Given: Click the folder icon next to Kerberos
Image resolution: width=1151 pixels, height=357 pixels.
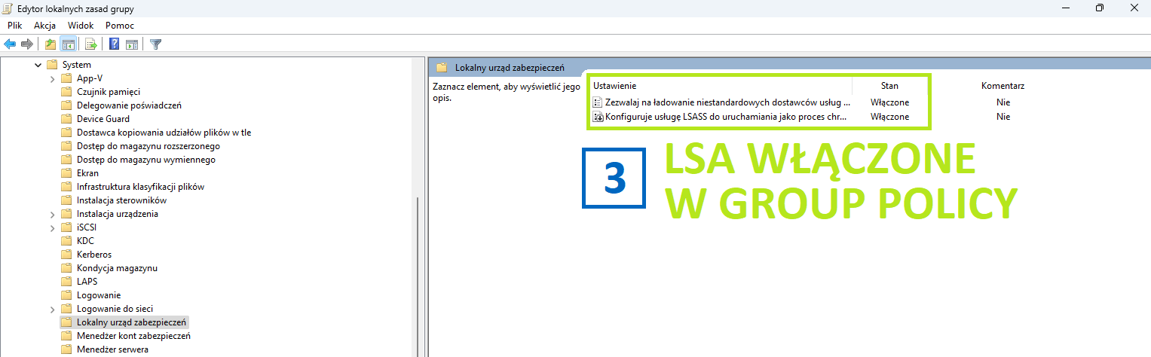Looking at the screenshot, I should pyautogui.click(x=66, y=255).
